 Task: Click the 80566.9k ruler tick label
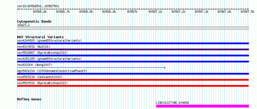coord(109,12)
